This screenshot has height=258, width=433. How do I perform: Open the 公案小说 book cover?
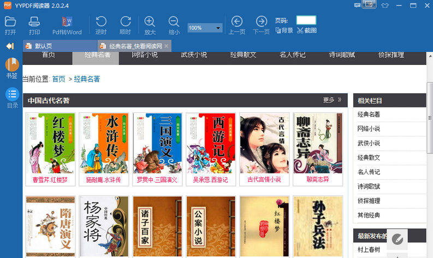211,226
